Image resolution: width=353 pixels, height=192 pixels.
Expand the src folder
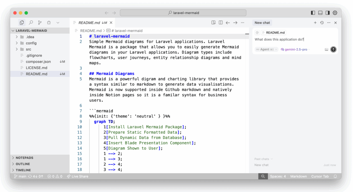click(40, 49)
